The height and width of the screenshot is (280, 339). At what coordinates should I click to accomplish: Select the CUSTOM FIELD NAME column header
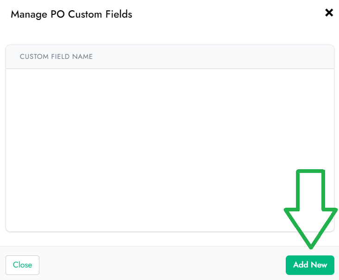point(56,57)
